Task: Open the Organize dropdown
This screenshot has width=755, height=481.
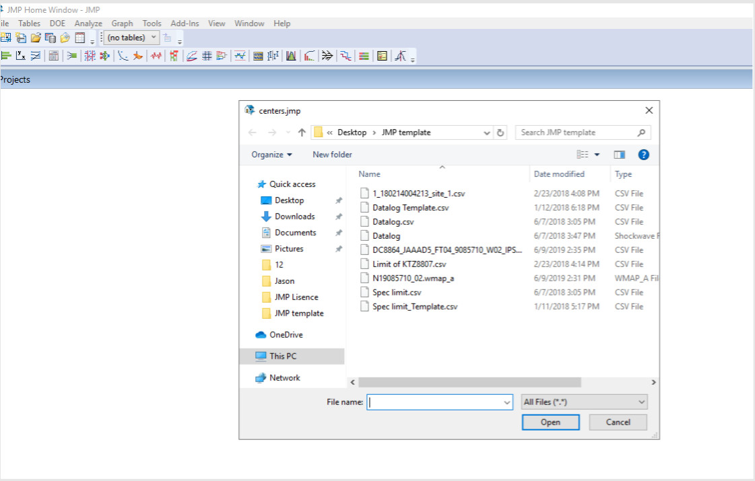Action: pyautogui.click(x=270, y=154)
